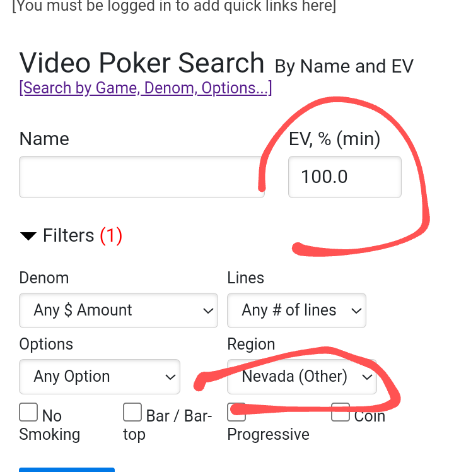Collapse the Filters disclosure triangle
The width and height of the screenshot is (454, 472).
pyautogui.click(x=28, y=237)
